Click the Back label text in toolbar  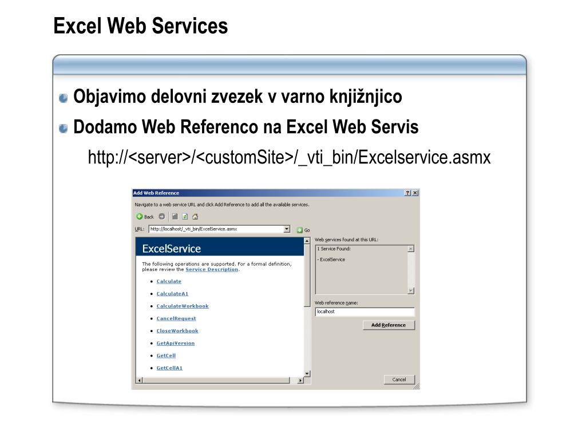149,217
